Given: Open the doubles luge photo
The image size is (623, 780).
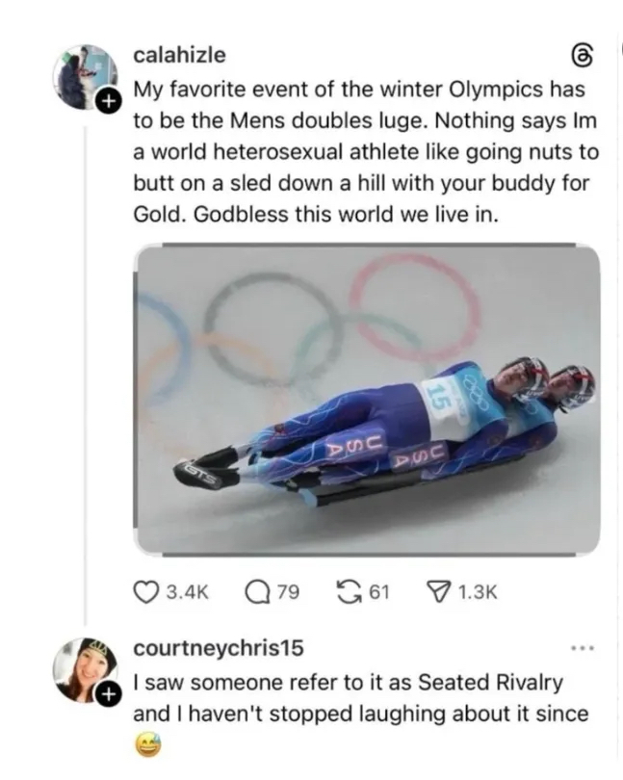Looking at the screenshot, I should 366,399.
